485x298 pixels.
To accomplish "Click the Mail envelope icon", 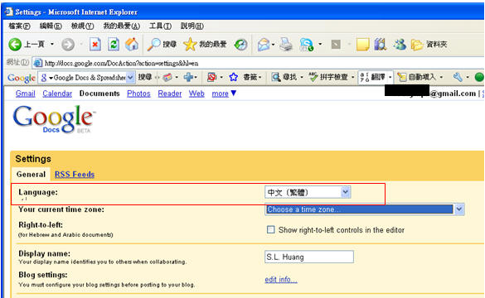I will [x=264, y=45].
